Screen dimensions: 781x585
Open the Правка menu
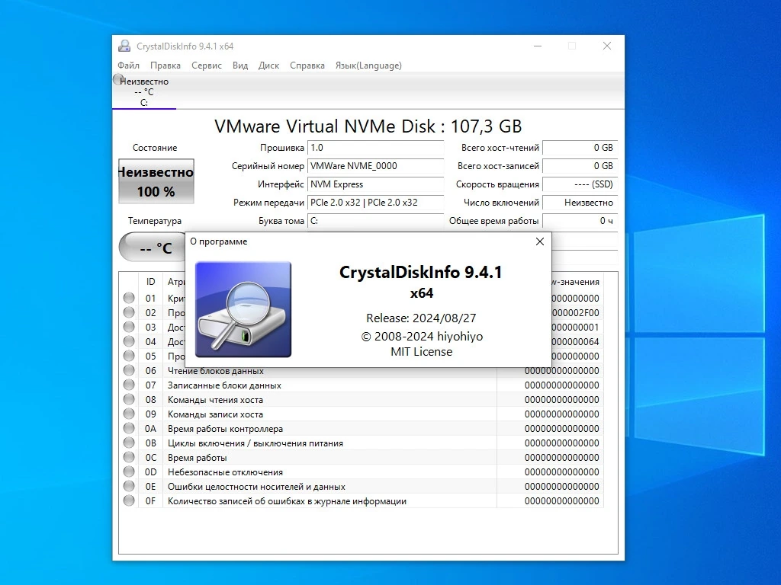pyautogui.click(x=166, y=66)
